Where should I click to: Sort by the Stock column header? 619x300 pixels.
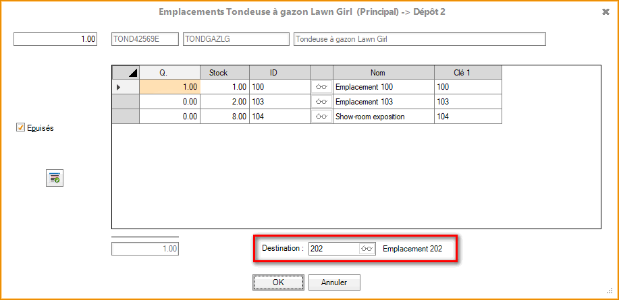click(225, 72)
